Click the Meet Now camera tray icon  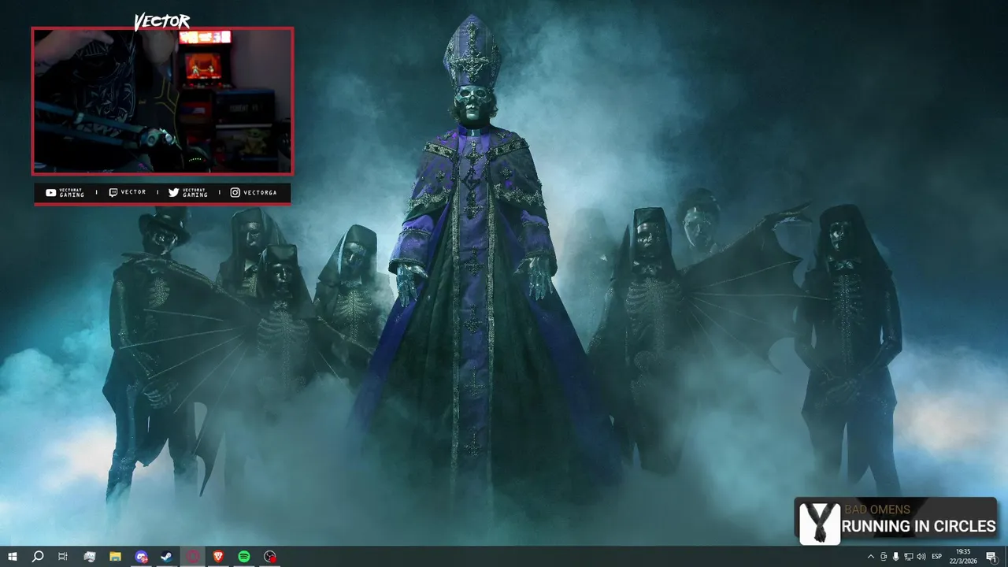click(x=884, y=557)
